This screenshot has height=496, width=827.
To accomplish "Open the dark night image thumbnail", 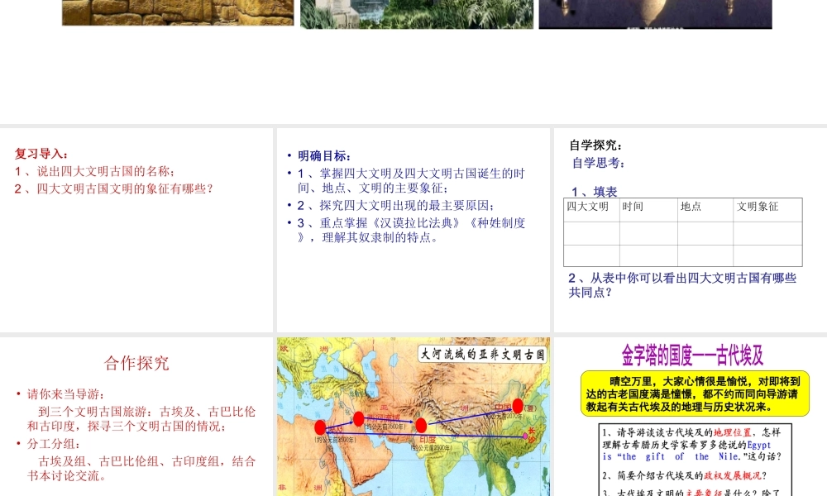I will pos(655,13).
